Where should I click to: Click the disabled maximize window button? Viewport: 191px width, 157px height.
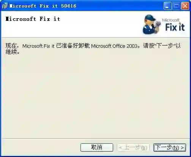(x=176, y=6)
